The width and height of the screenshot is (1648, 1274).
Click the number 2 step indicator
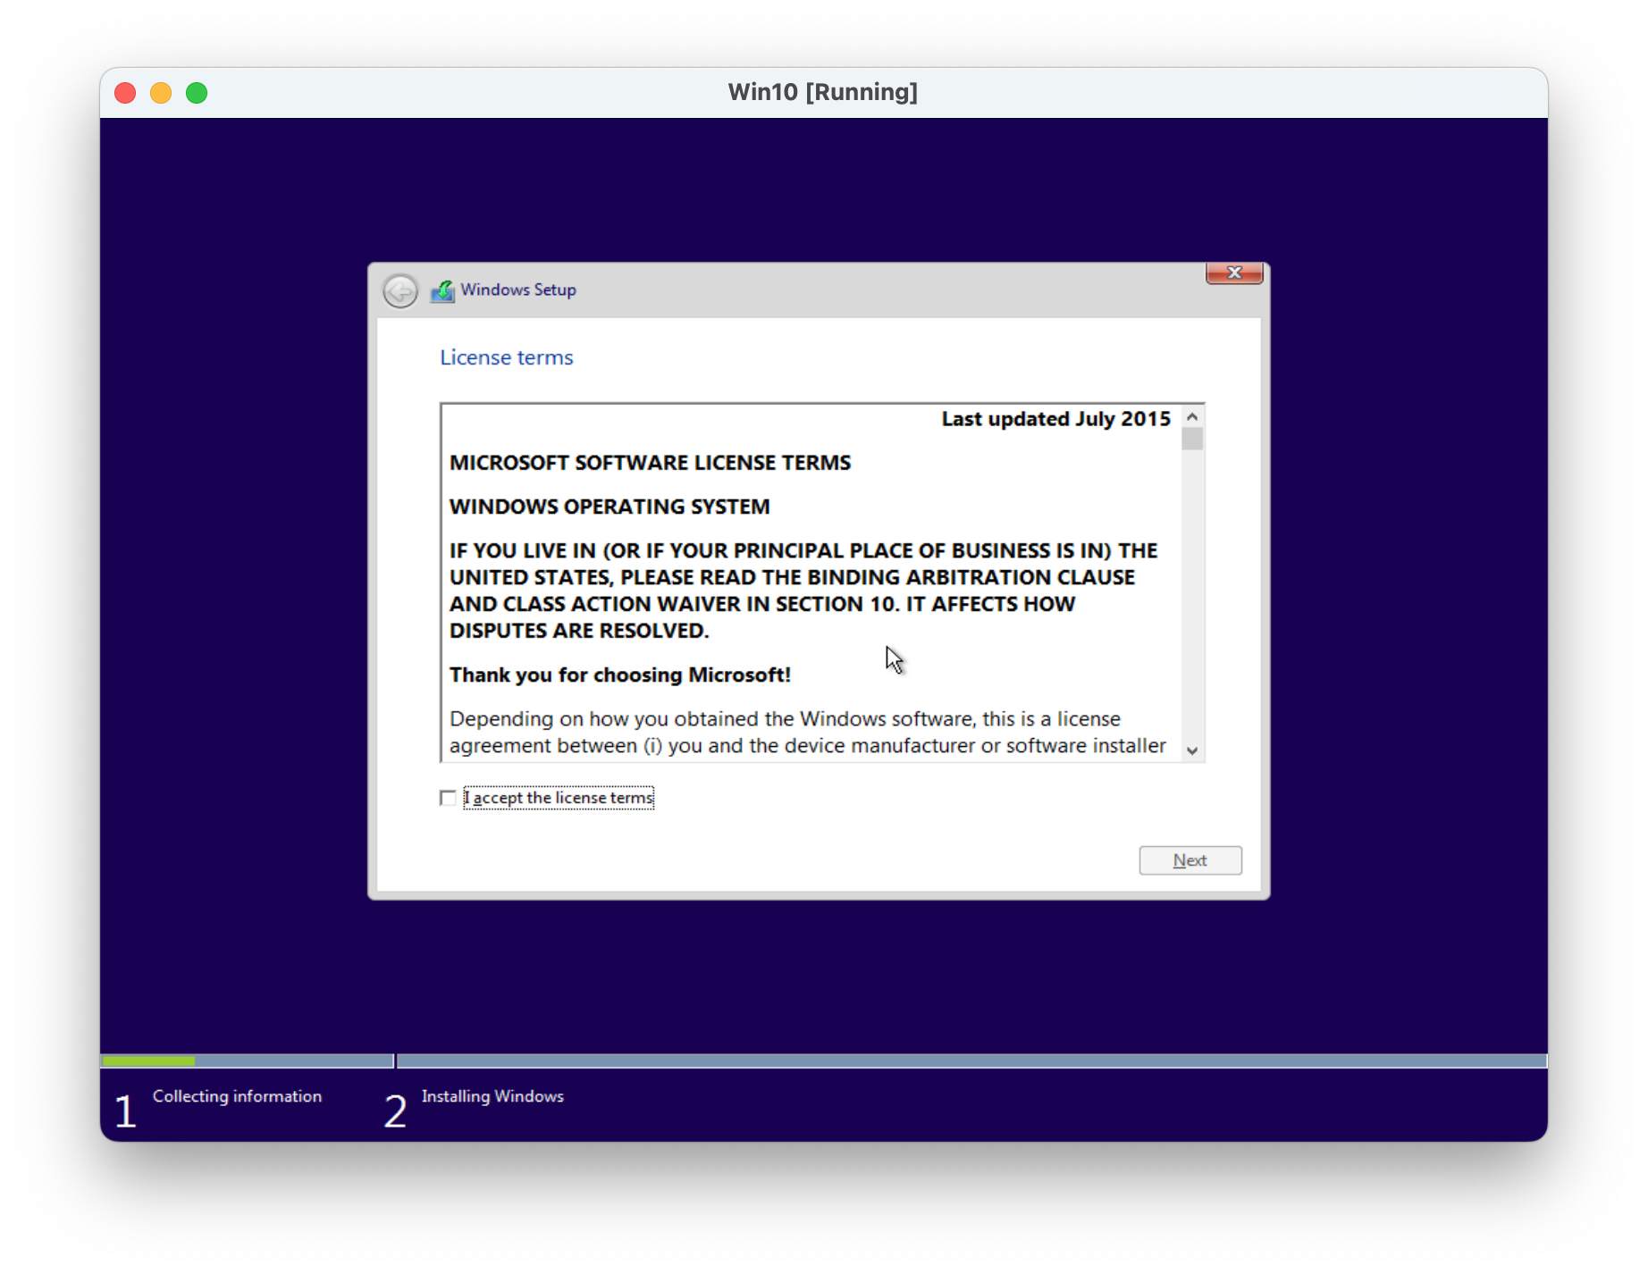395,1111
